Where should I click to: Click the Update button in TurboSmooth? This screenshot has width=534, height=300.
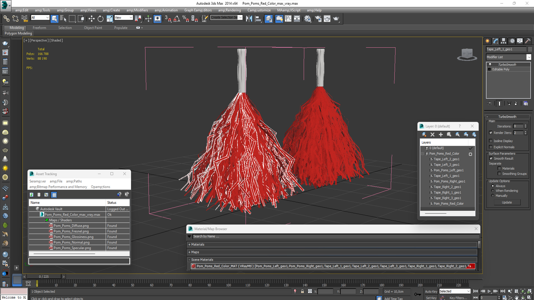click(x=507, y=202)
